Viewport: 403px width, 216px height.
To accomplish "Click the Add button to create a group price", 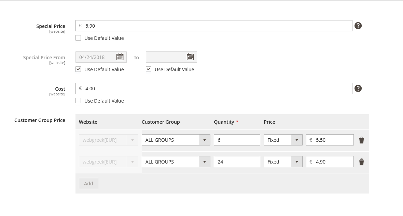I will 88,183.
